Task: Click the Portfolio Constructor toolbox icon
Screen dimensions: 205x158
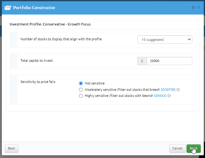Action: (8, 8)
